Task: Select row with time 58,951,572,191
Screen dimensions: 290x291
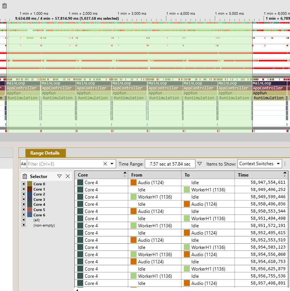Action: 181,226
